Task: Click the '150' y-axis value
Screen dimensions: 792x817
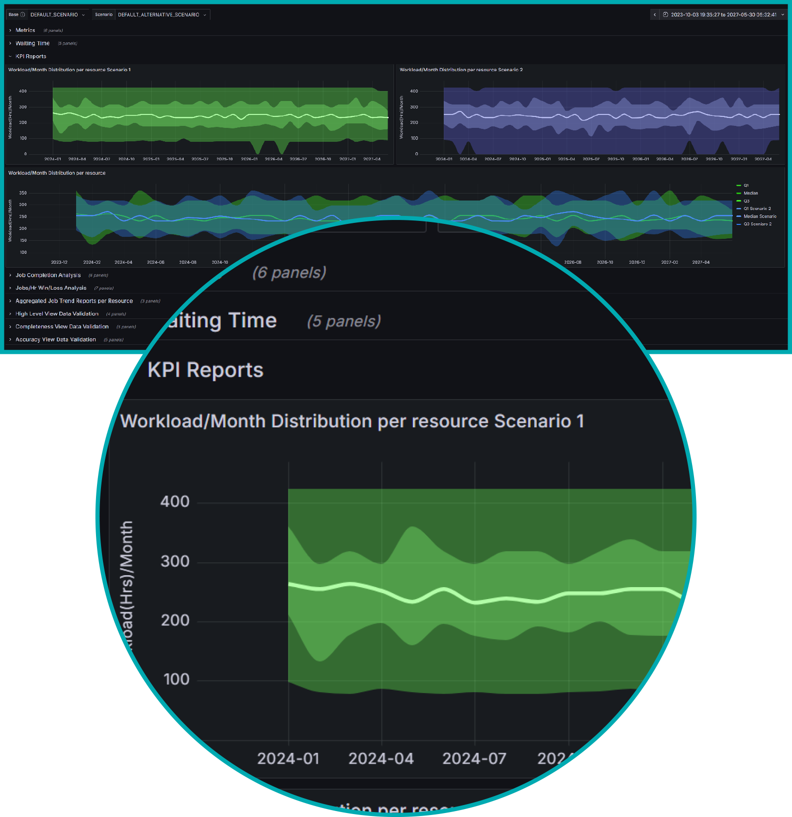Action: pos(23,241)
